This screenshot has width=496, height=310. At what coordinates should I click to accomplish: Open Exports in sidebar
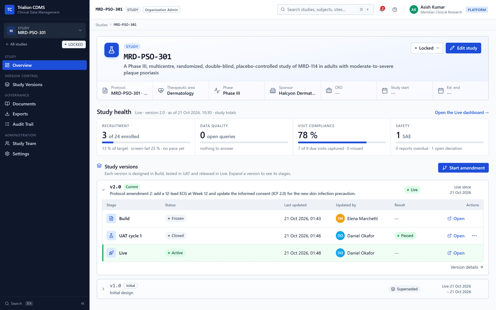45,114
